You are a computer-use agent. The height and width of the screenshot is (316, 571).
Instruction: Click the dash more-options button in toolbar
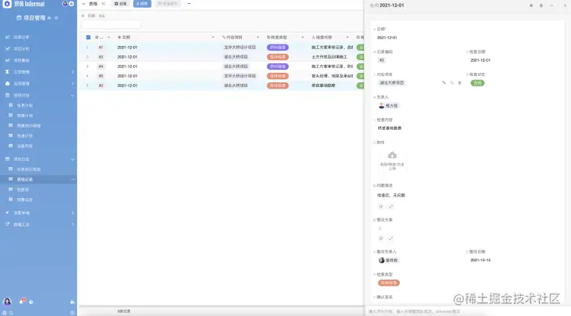click(x=189, y=4)
